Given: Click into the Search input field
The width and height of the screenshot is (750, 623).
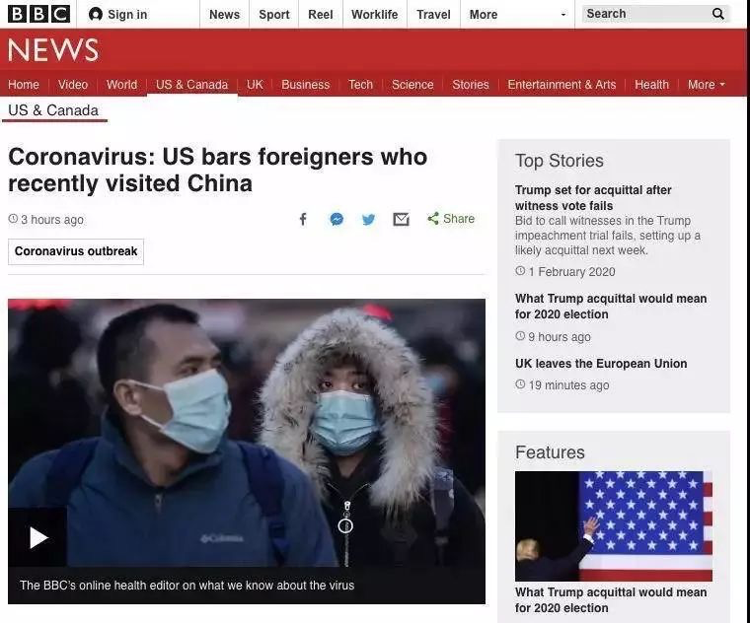Looking at the screenshot, I should 645,14.
